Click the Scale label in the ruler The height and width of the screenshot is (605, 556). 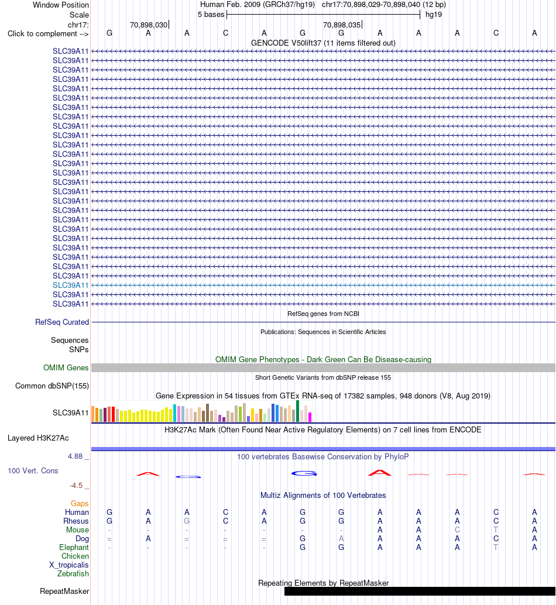coord(79,15)
